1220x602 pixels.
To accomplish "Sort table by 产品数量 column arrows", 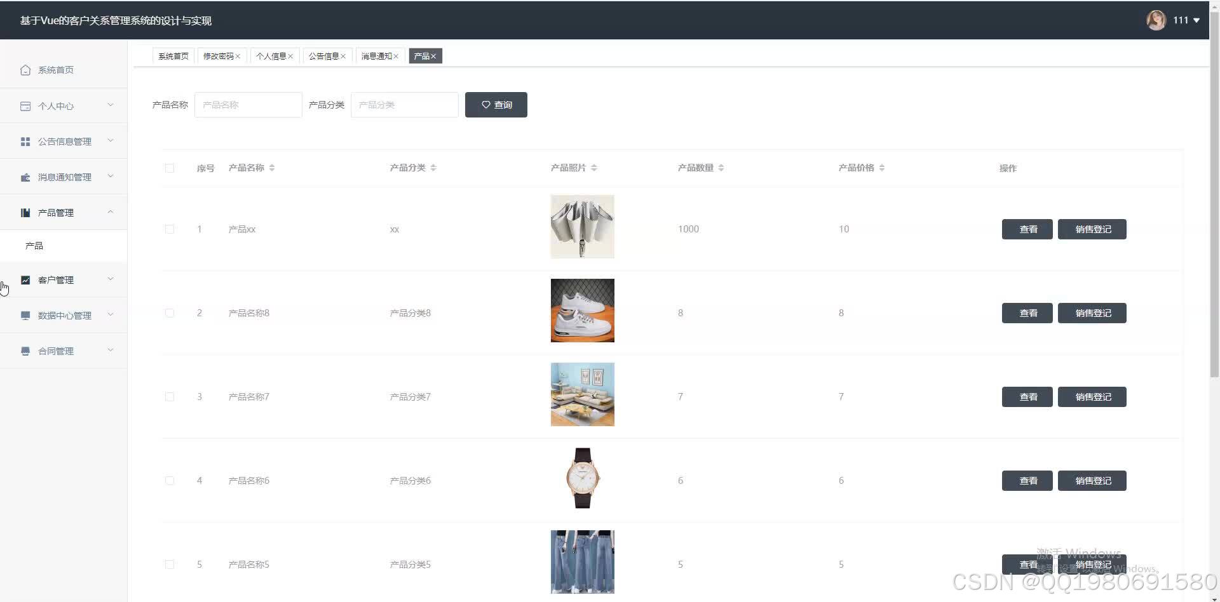I will (x=721, y=168).
